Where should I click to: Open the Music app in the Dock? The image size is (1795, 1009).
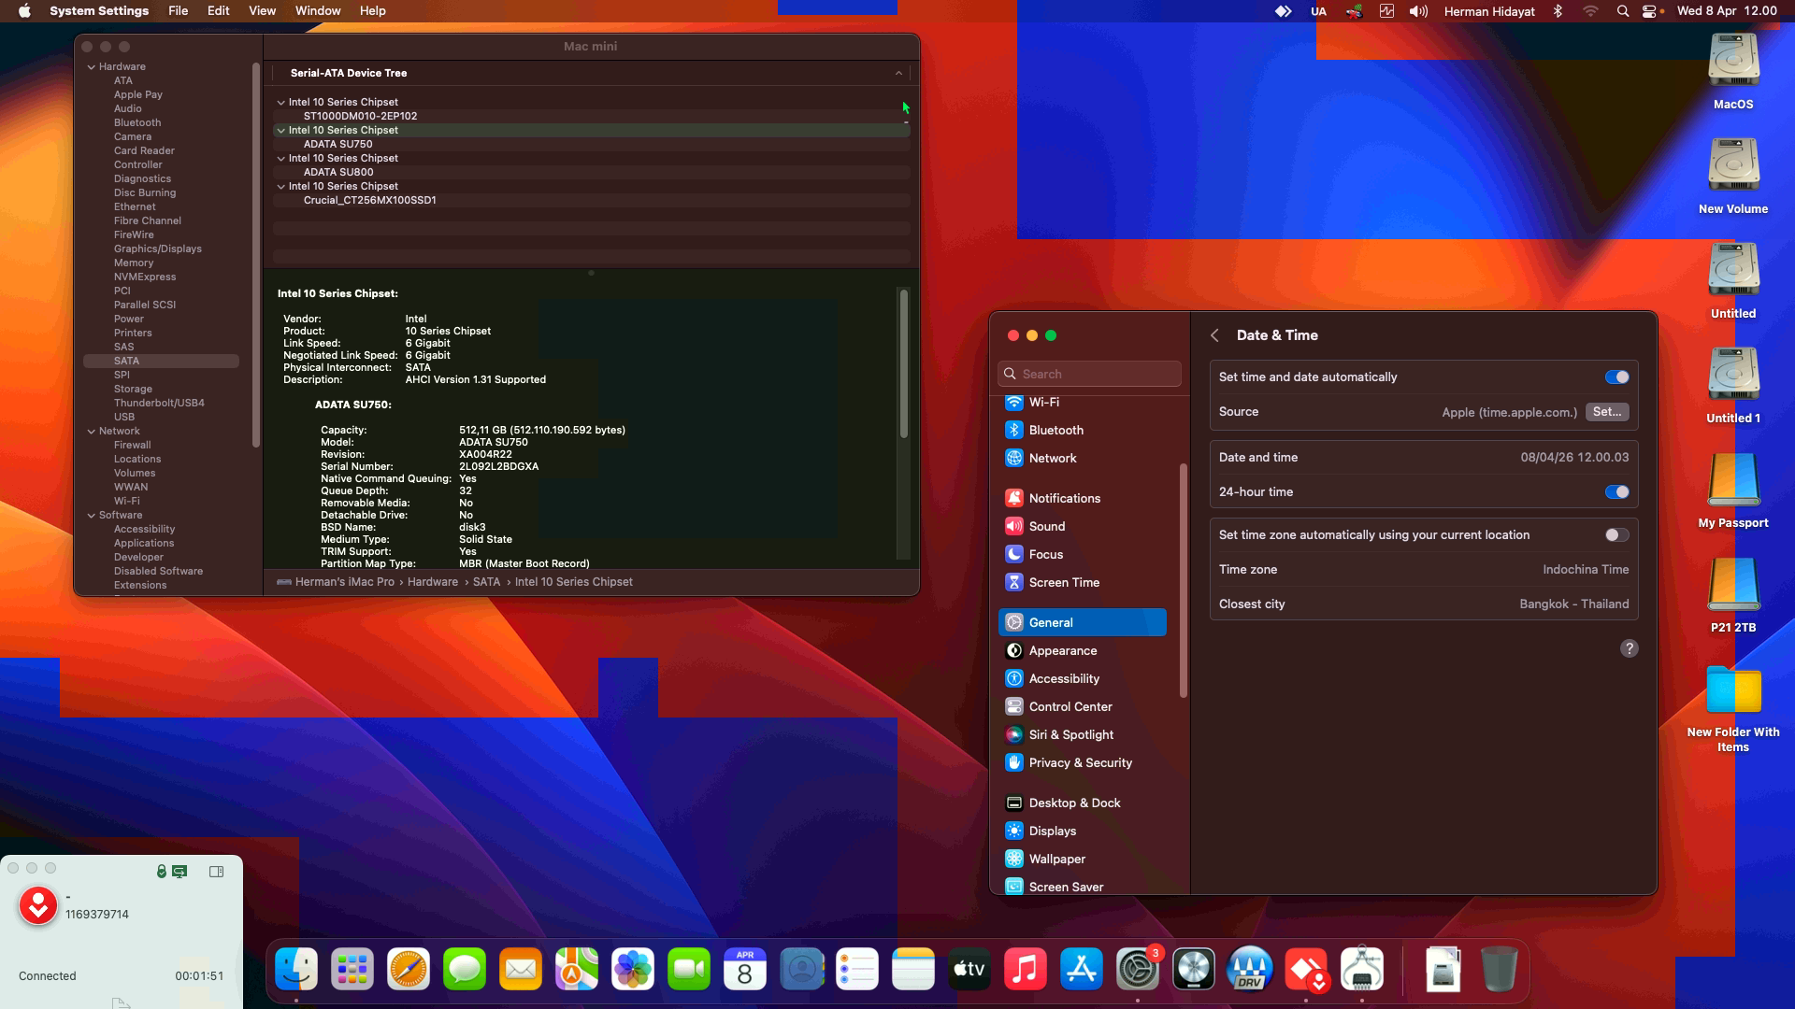click(x=1026, y=970)
